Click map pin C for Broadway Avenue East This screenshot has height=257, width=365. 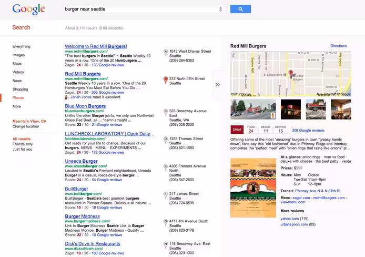[166, 112]
